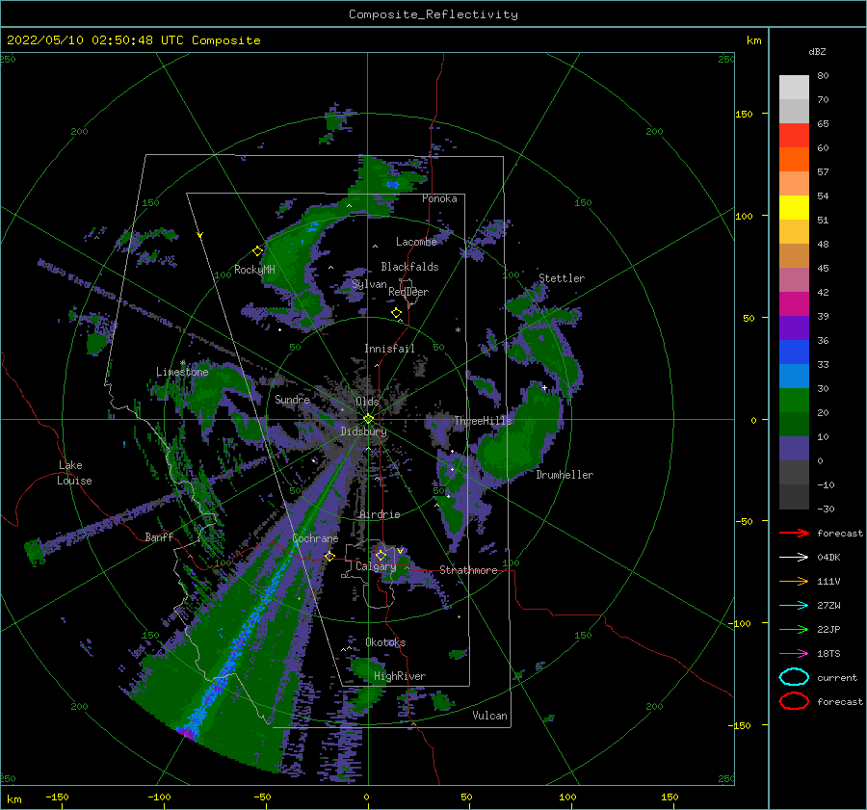Click the Ponoka city label
The image size is (867, 810).
(x=439, y=198)
